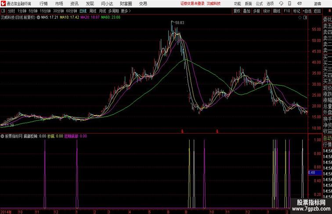Open the 选项 menu
This screenshot has width=332, height=214.
tap(270, 4)
